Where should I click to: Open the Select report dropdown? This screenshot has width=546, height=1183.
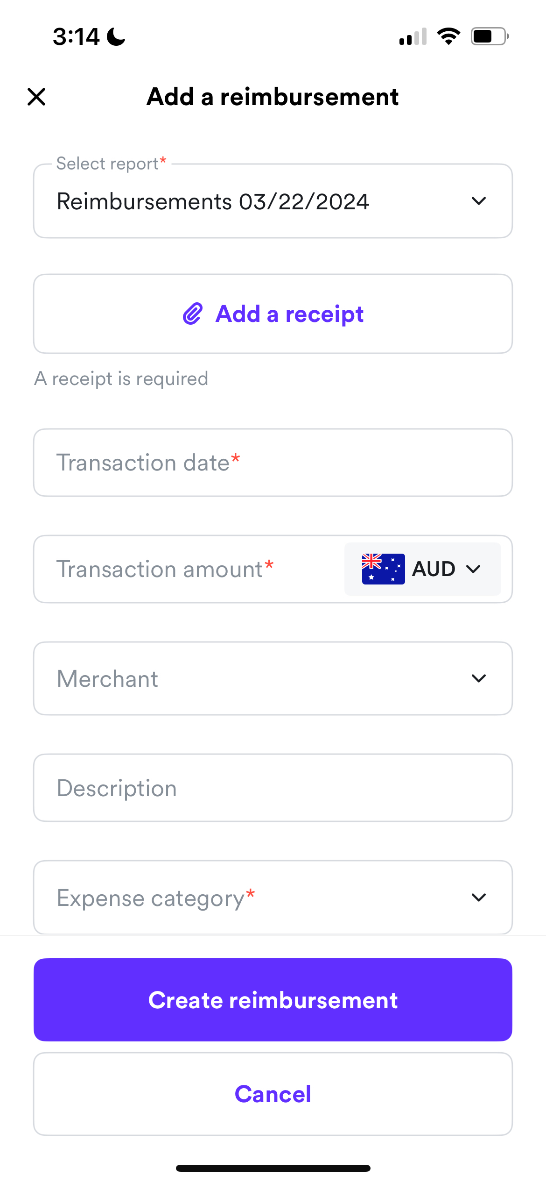273,201
